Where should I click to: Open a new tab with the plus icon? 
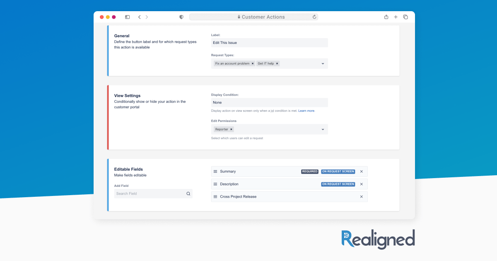(396, 17)
